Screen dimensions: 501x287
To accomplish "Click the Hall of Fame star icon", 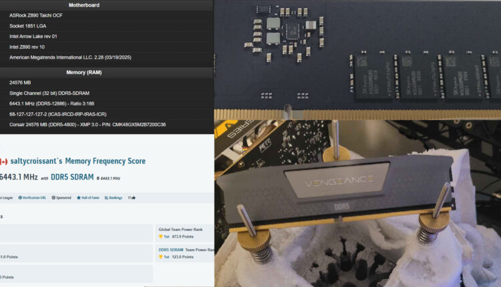I will 78,198.
